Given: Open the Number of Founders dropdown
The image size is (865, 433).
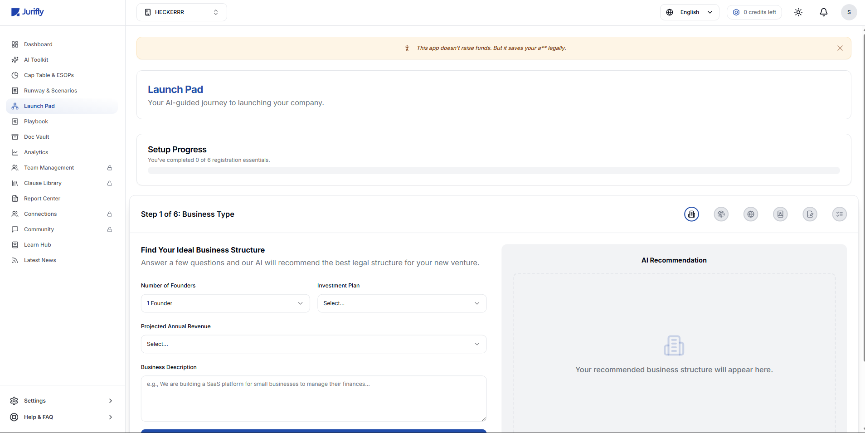Looking at the screenshot, I should 225,303.
